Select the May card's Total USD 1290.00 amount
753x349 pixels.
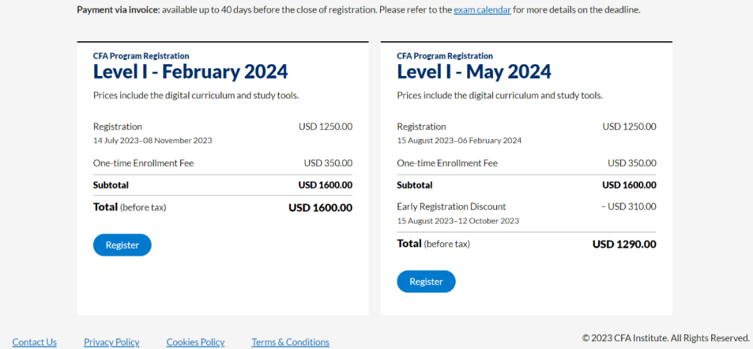point(624,244)
